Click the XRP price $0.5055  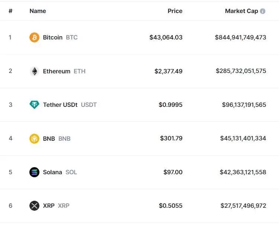point(170,206)
